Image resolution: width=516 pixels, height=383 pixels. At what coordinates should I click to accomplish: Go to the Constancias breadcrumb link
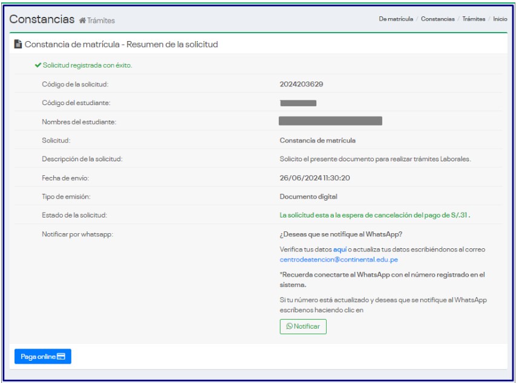pyautogui.click(x=437, y=19)
